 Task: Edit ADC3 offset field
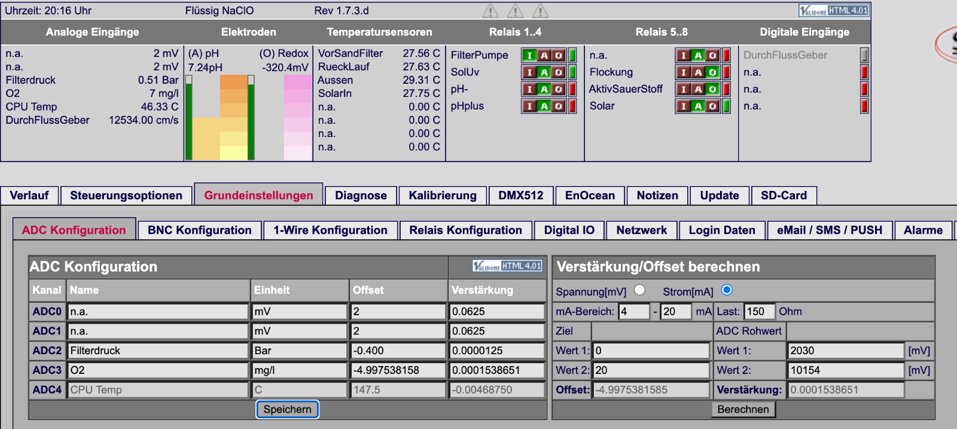click(x=398, y=370)
